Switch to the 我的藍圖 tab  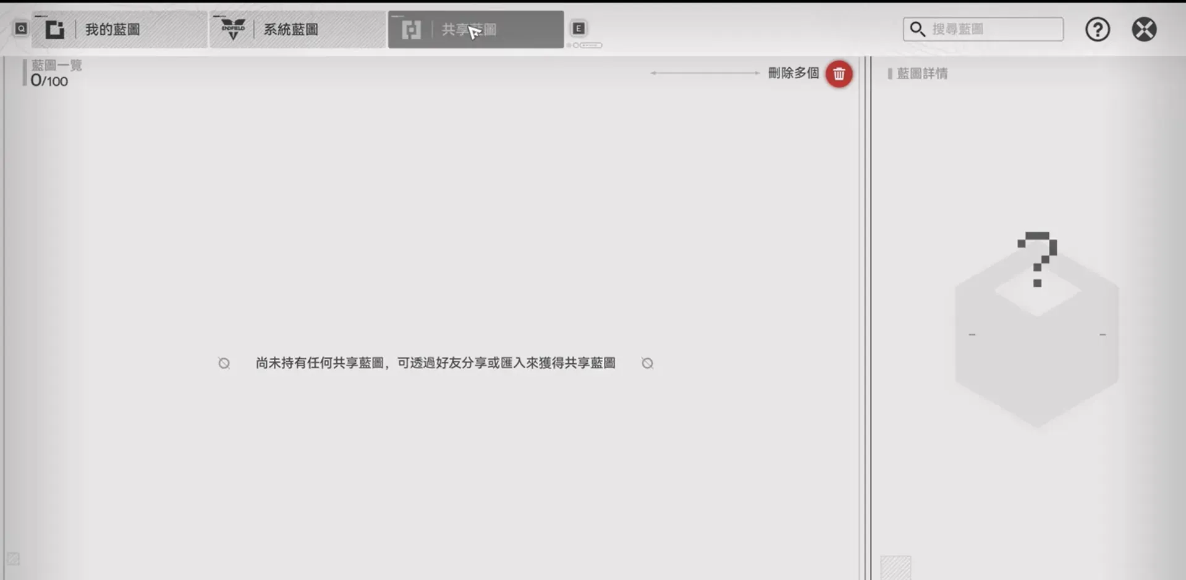coord(119,29)
